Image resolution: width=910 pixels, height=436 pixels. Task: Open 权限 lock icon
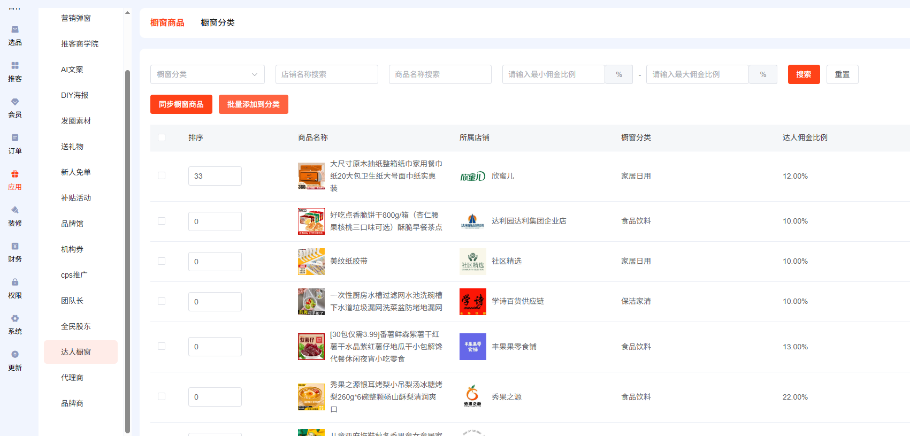click(x=15, y=282)
